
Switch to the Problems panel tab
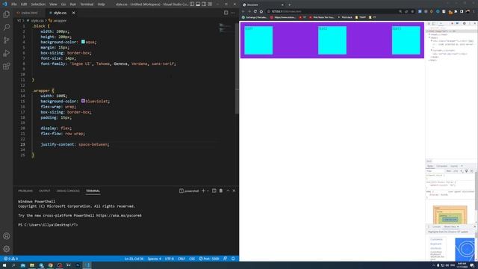(25, 191)
